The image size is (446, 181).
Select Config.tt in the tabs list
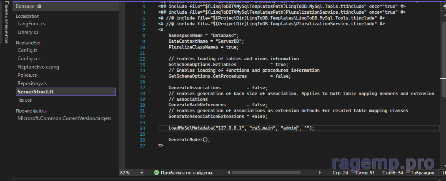click(28, 50)
